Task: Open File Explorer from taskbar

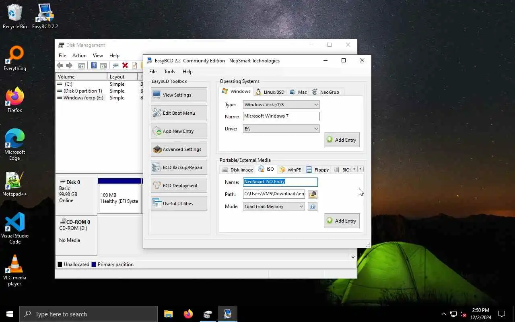Action: tap(169, 314)
